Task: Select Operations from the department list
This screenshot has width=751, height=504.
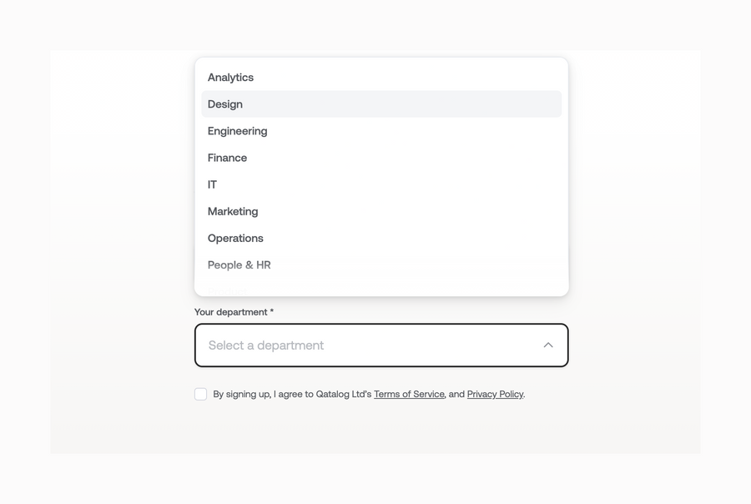Action: tap(235, 238)
